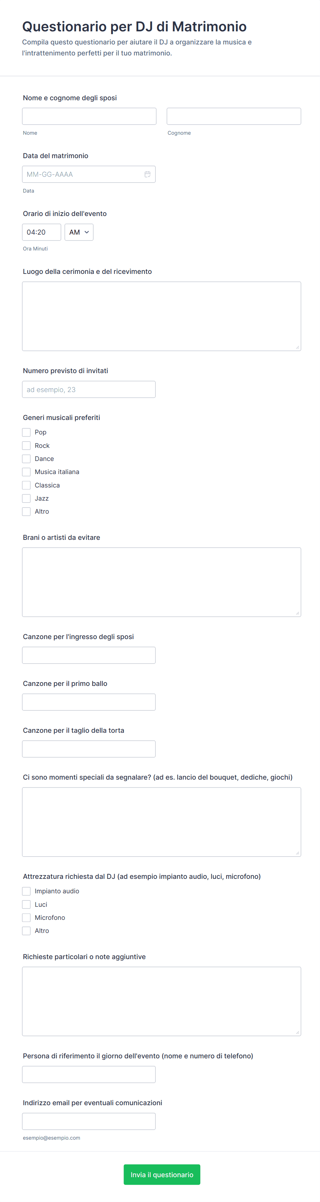Edit the event start time field

tap(41, 232)
